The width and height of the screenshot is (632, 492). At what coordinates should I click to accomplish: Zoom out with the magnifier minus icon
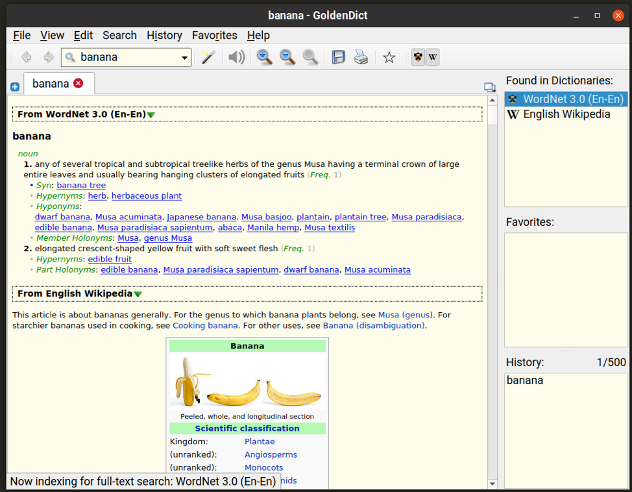[287, 57]
